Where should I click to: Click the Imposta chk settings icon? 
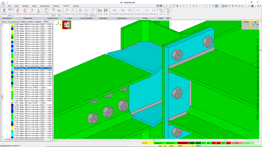click(x=4, y=12)
